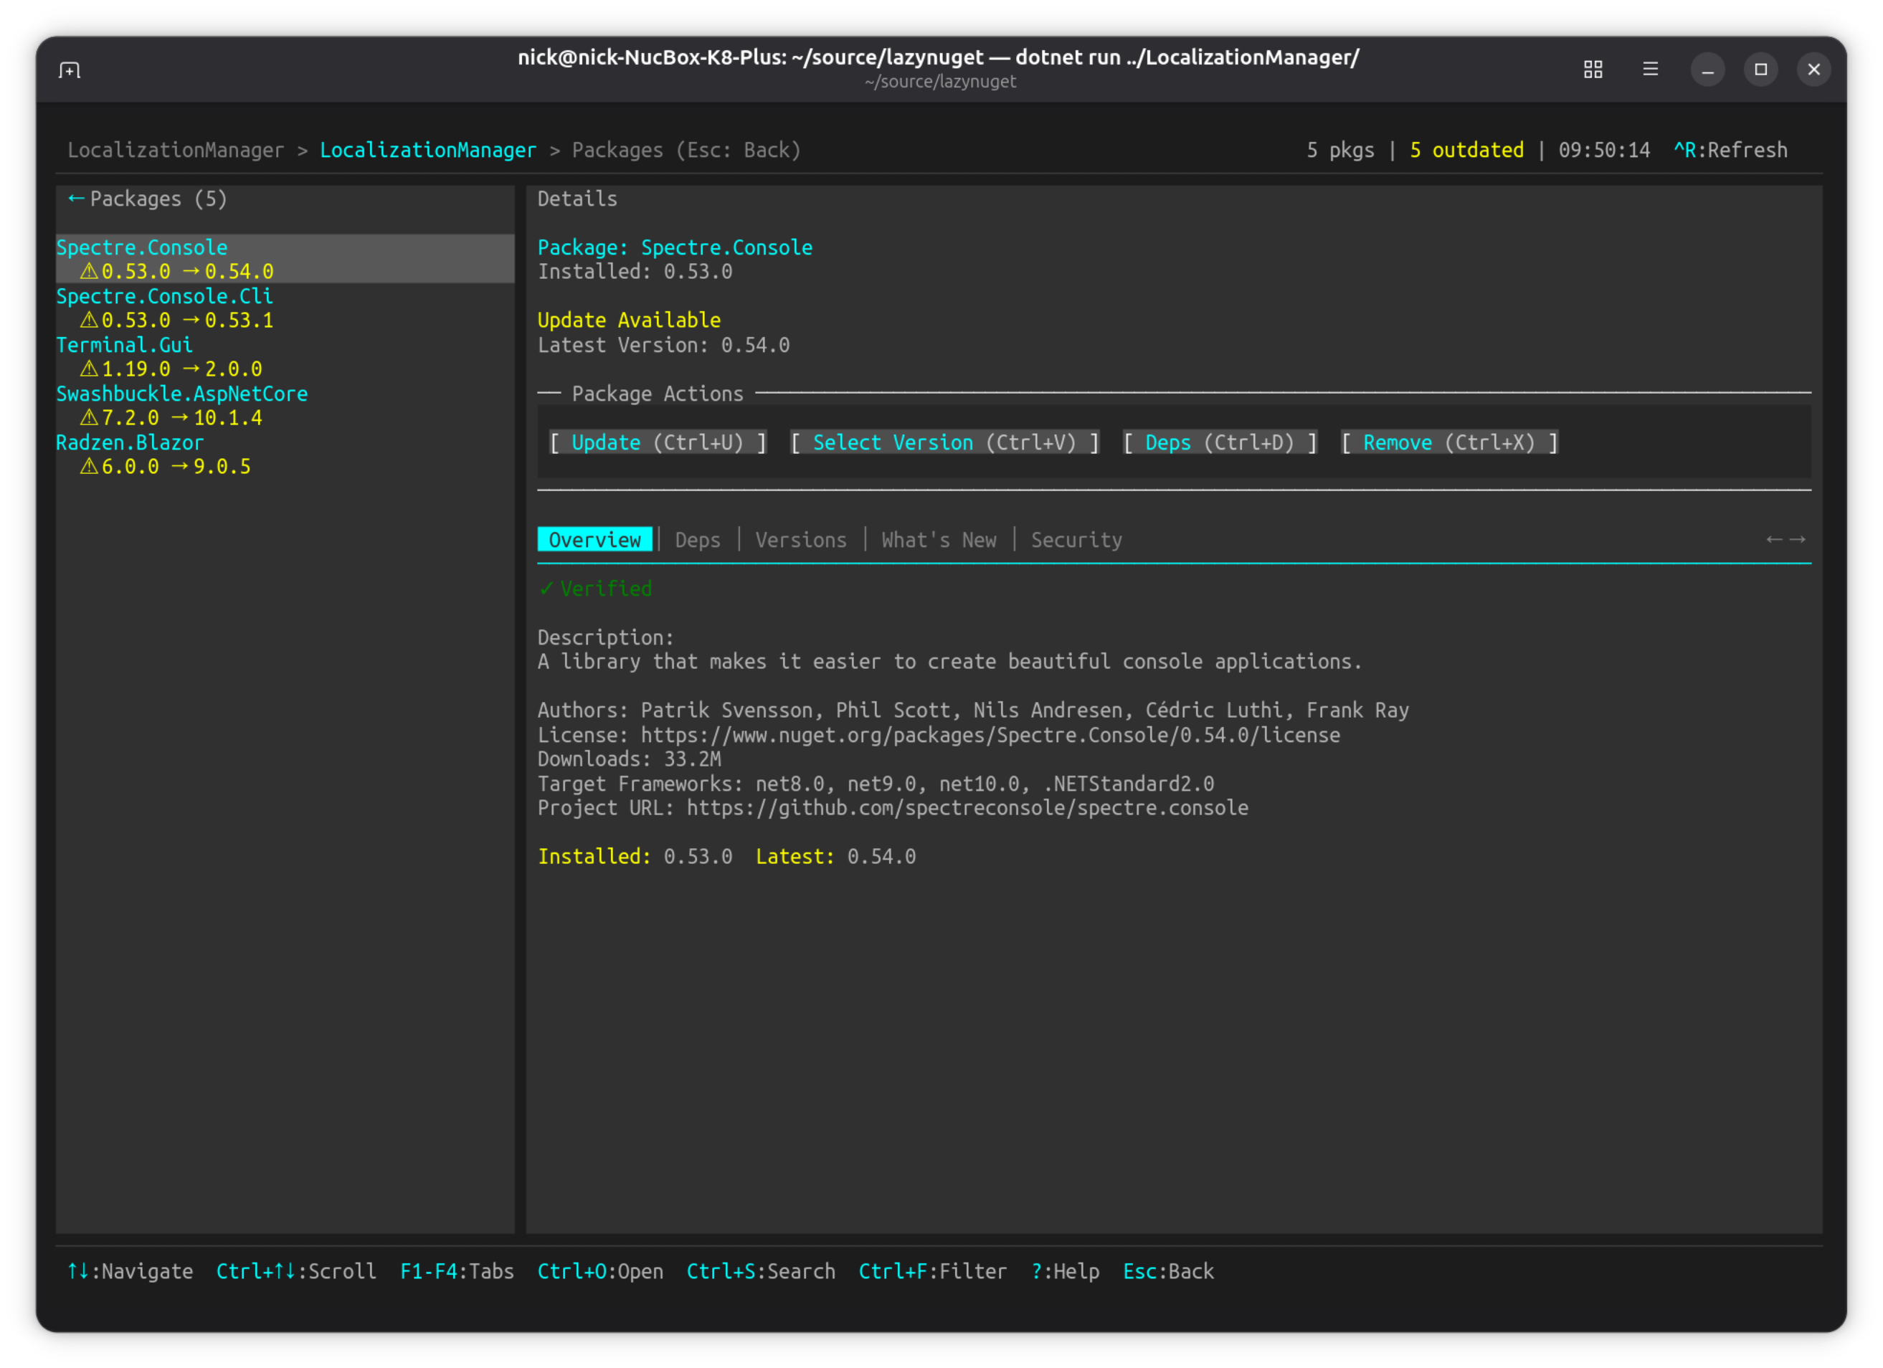Click the warning icon under Terminal.Gui
Viewport: 1883px width, 1368px height.
[89, 369]
